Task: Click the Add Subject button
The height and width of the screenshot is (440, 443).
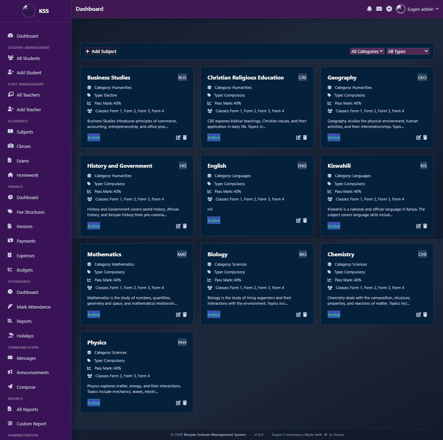Action: click(x=101, y=51)
